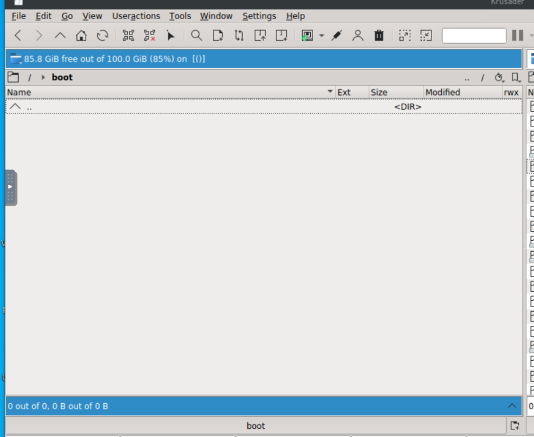
Task: Click the disk free space info text
Action: pos(114,59)
